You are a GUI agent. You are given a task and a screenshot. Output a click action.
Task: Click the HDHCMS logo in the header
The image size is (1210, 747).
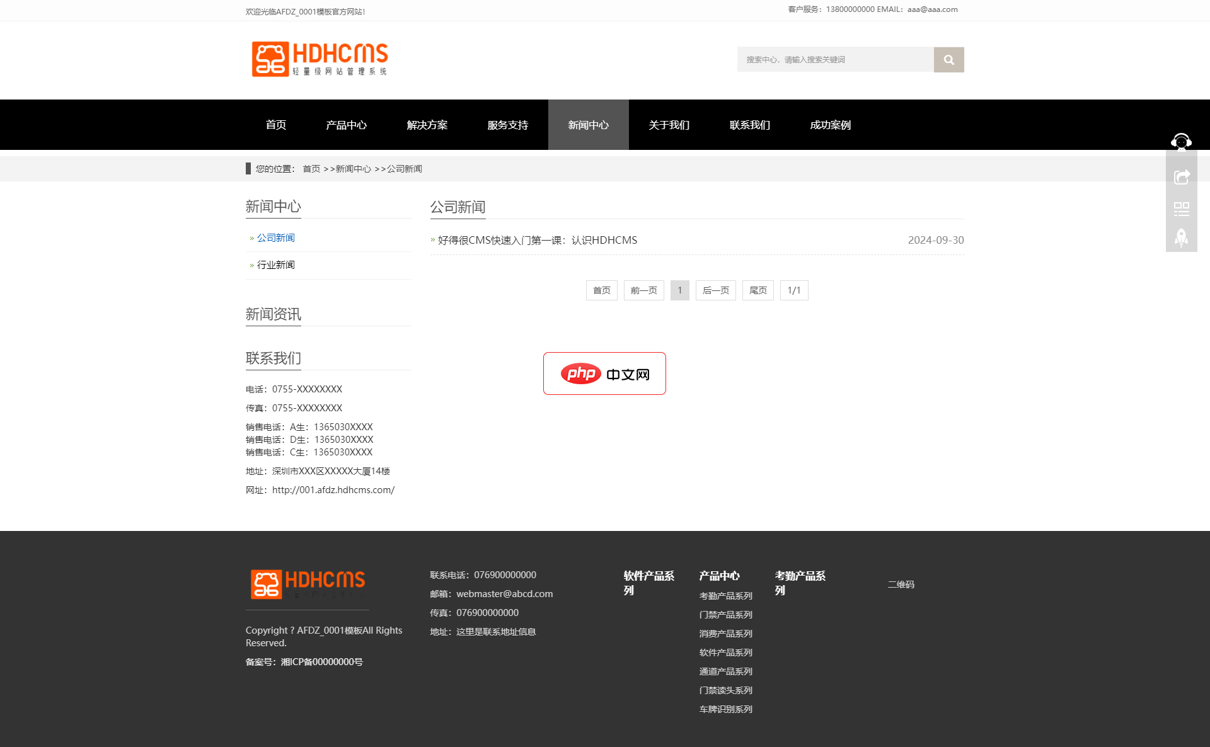pos(320,59)
